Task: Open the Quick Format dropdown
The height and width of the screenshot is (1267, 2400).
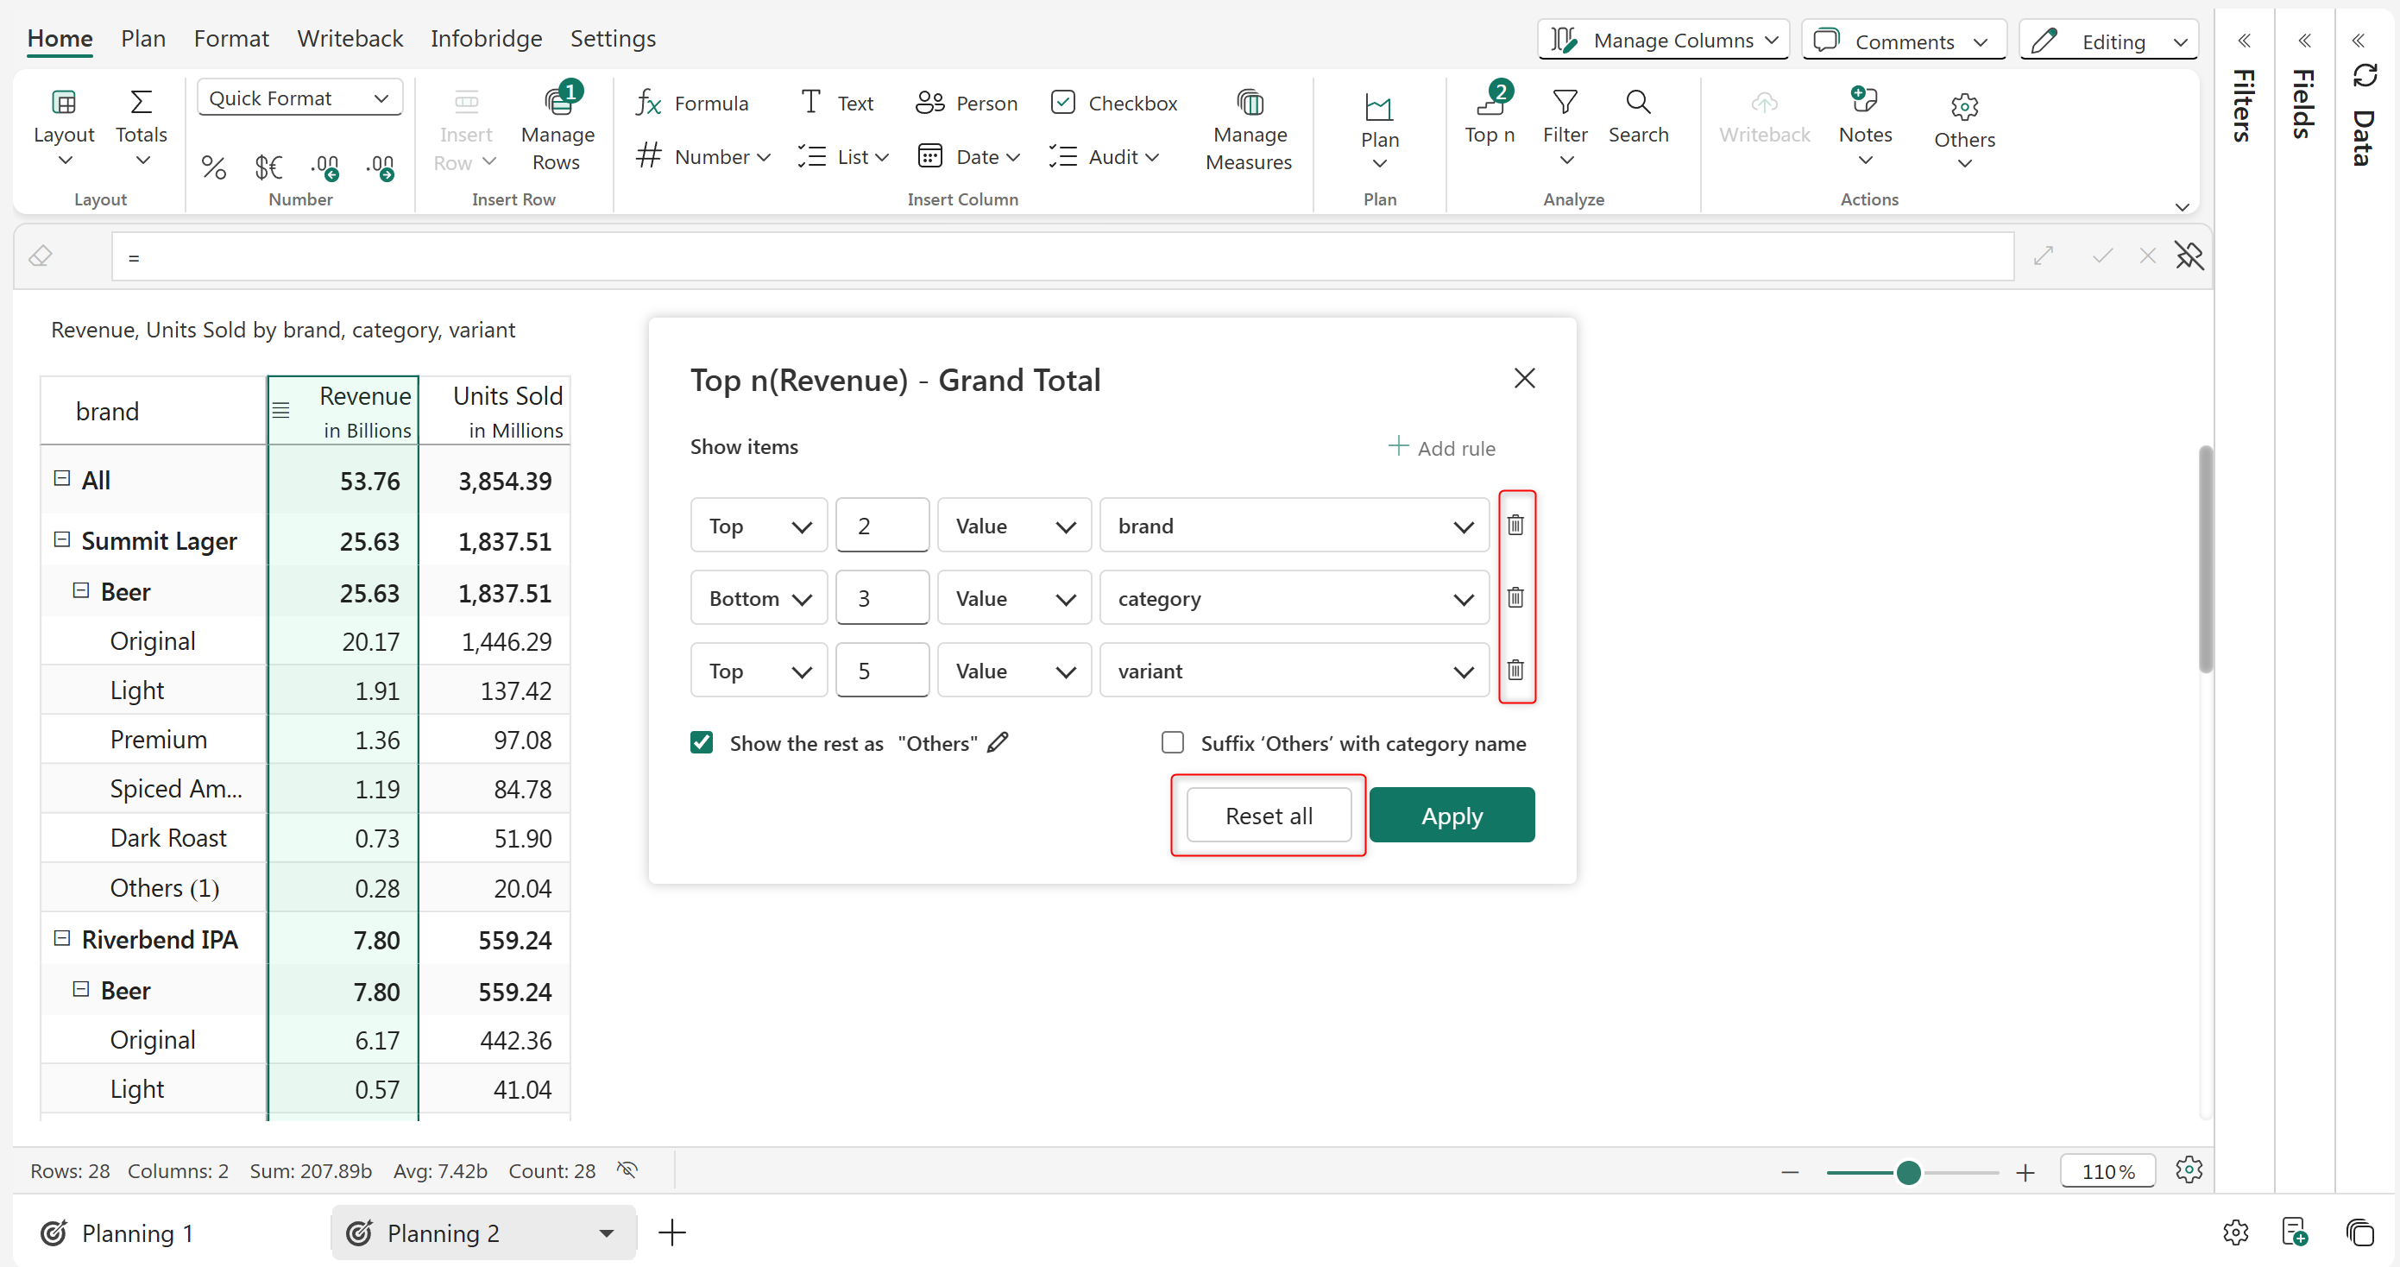Action: (x=299, y=98)
